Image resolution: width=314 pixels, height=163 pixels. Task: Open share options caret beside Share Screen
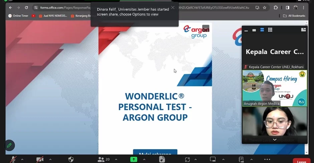[x=144, y=159]
